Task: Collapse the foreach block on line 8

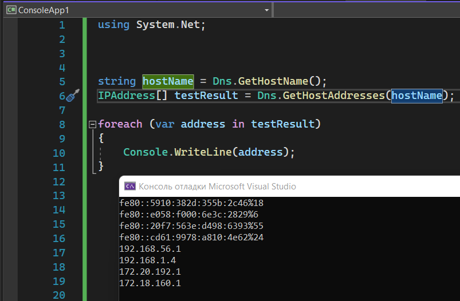Action: [x=92, y=125]
